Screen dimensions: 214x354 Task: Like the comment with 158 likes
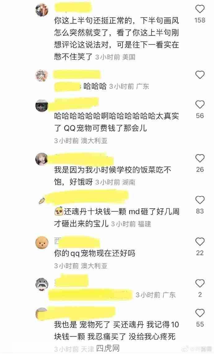point(200,9)
